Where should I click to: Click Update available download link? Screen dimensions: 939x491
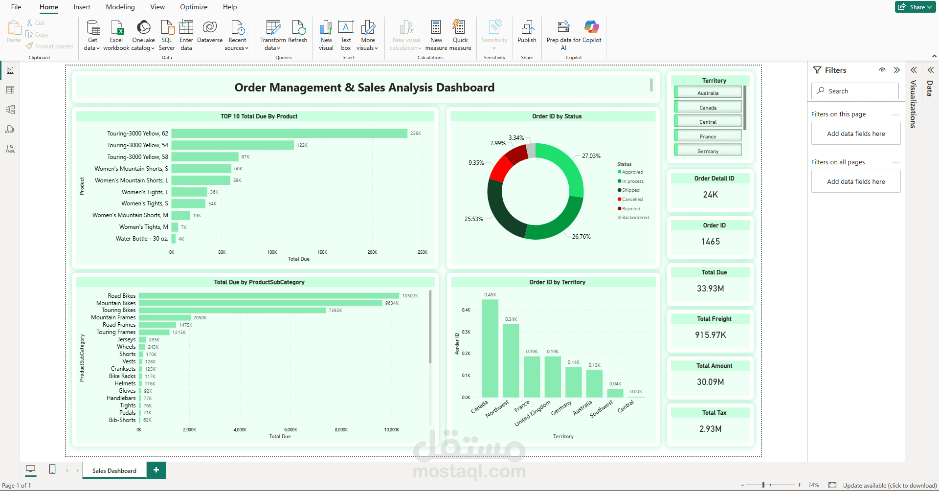[890, 485]
